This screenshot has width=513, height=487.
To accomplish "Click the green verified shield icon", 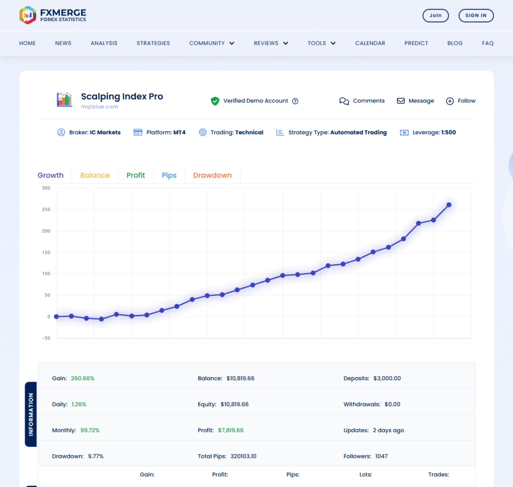I will pos(215,101).
